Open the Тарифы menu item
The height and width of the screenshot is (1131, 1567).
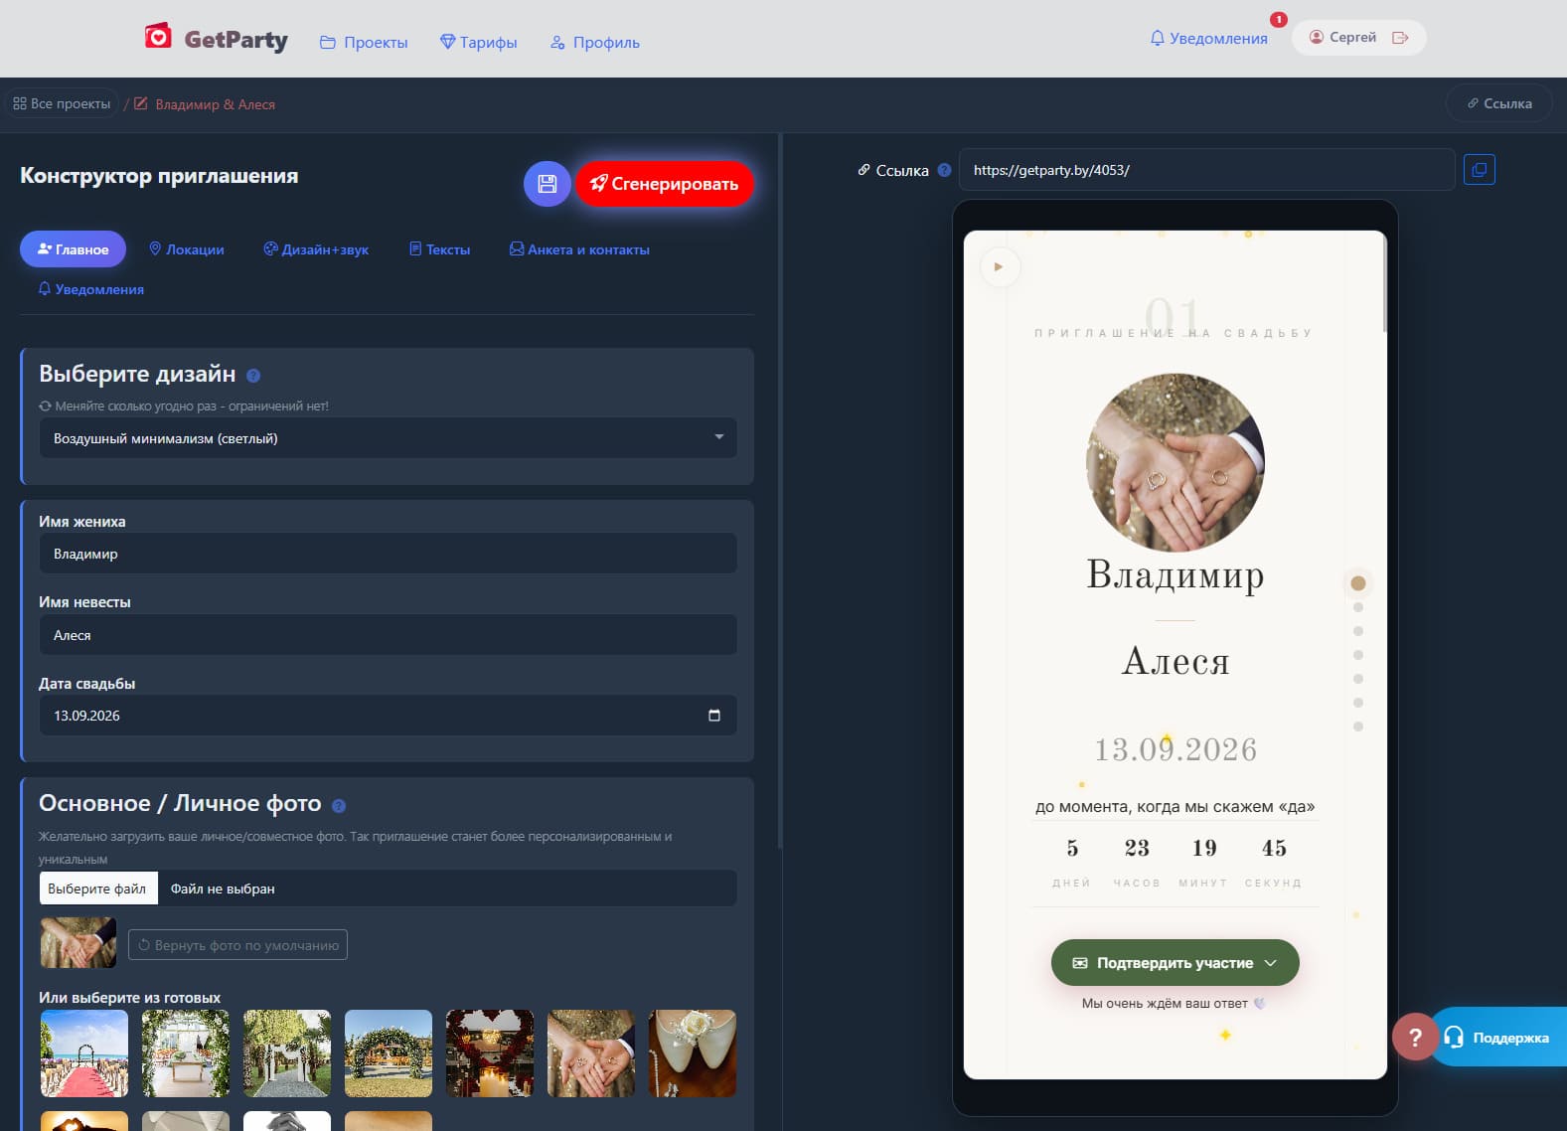[478, 42]
